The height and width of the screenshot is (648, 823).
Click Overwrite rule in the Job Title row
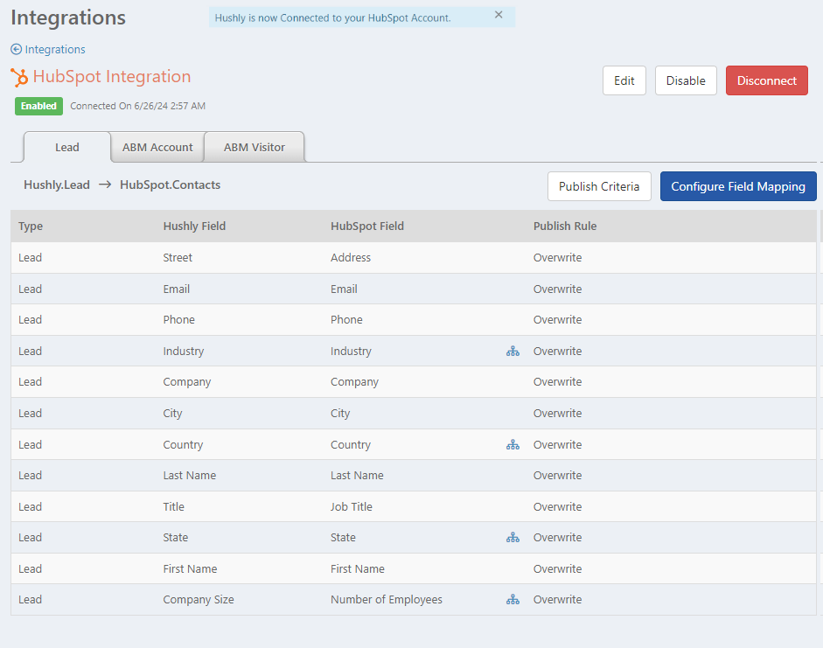[557, 507]
